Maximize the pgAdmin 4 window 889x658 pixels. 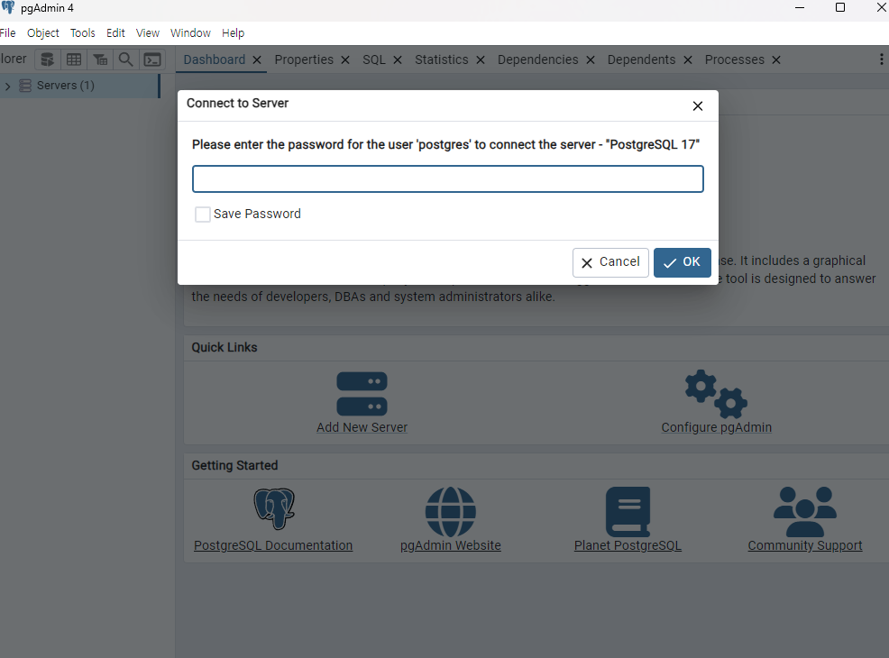click(841, 7)
